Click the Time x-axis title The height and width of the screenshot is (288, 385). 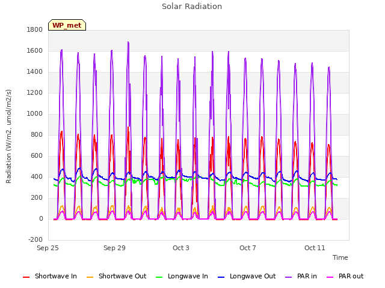(340, 257)
